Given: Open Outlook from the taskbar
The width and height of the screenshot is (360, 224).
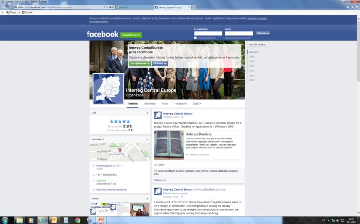Looking at the screenshot, I should [x=54, y=220].
